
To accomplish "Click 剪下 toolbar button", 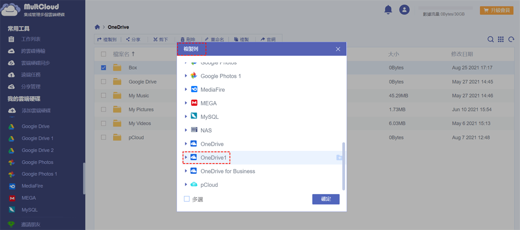I will click(160, 39).
